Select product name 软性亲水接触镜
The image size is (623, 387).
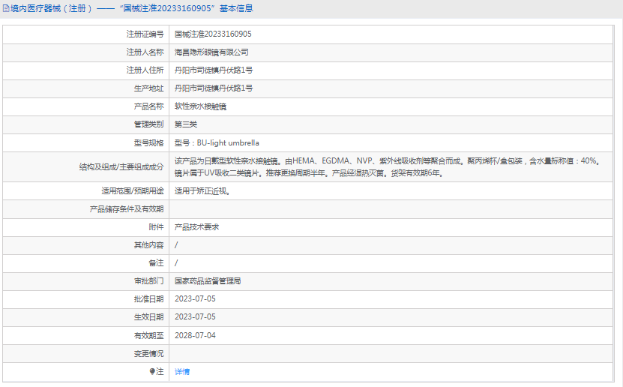[200, 106]
